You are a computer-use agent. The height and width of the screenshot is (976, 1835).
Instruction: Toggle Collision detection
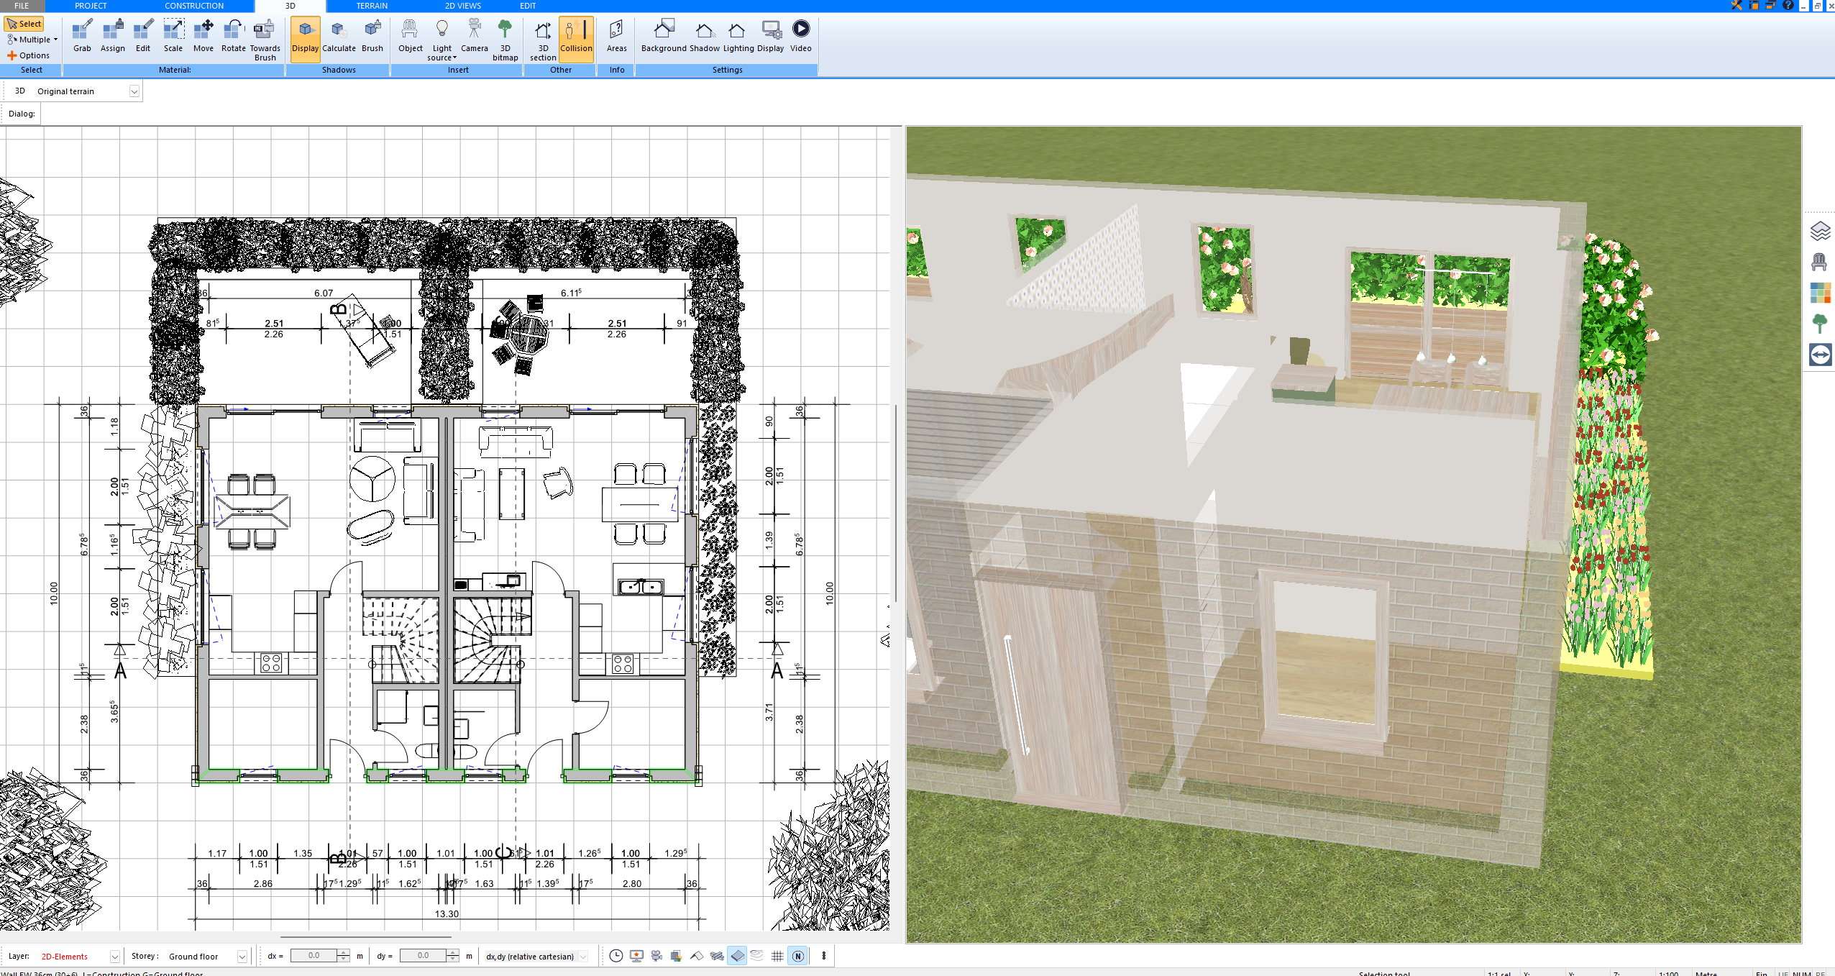coord(576,39)
